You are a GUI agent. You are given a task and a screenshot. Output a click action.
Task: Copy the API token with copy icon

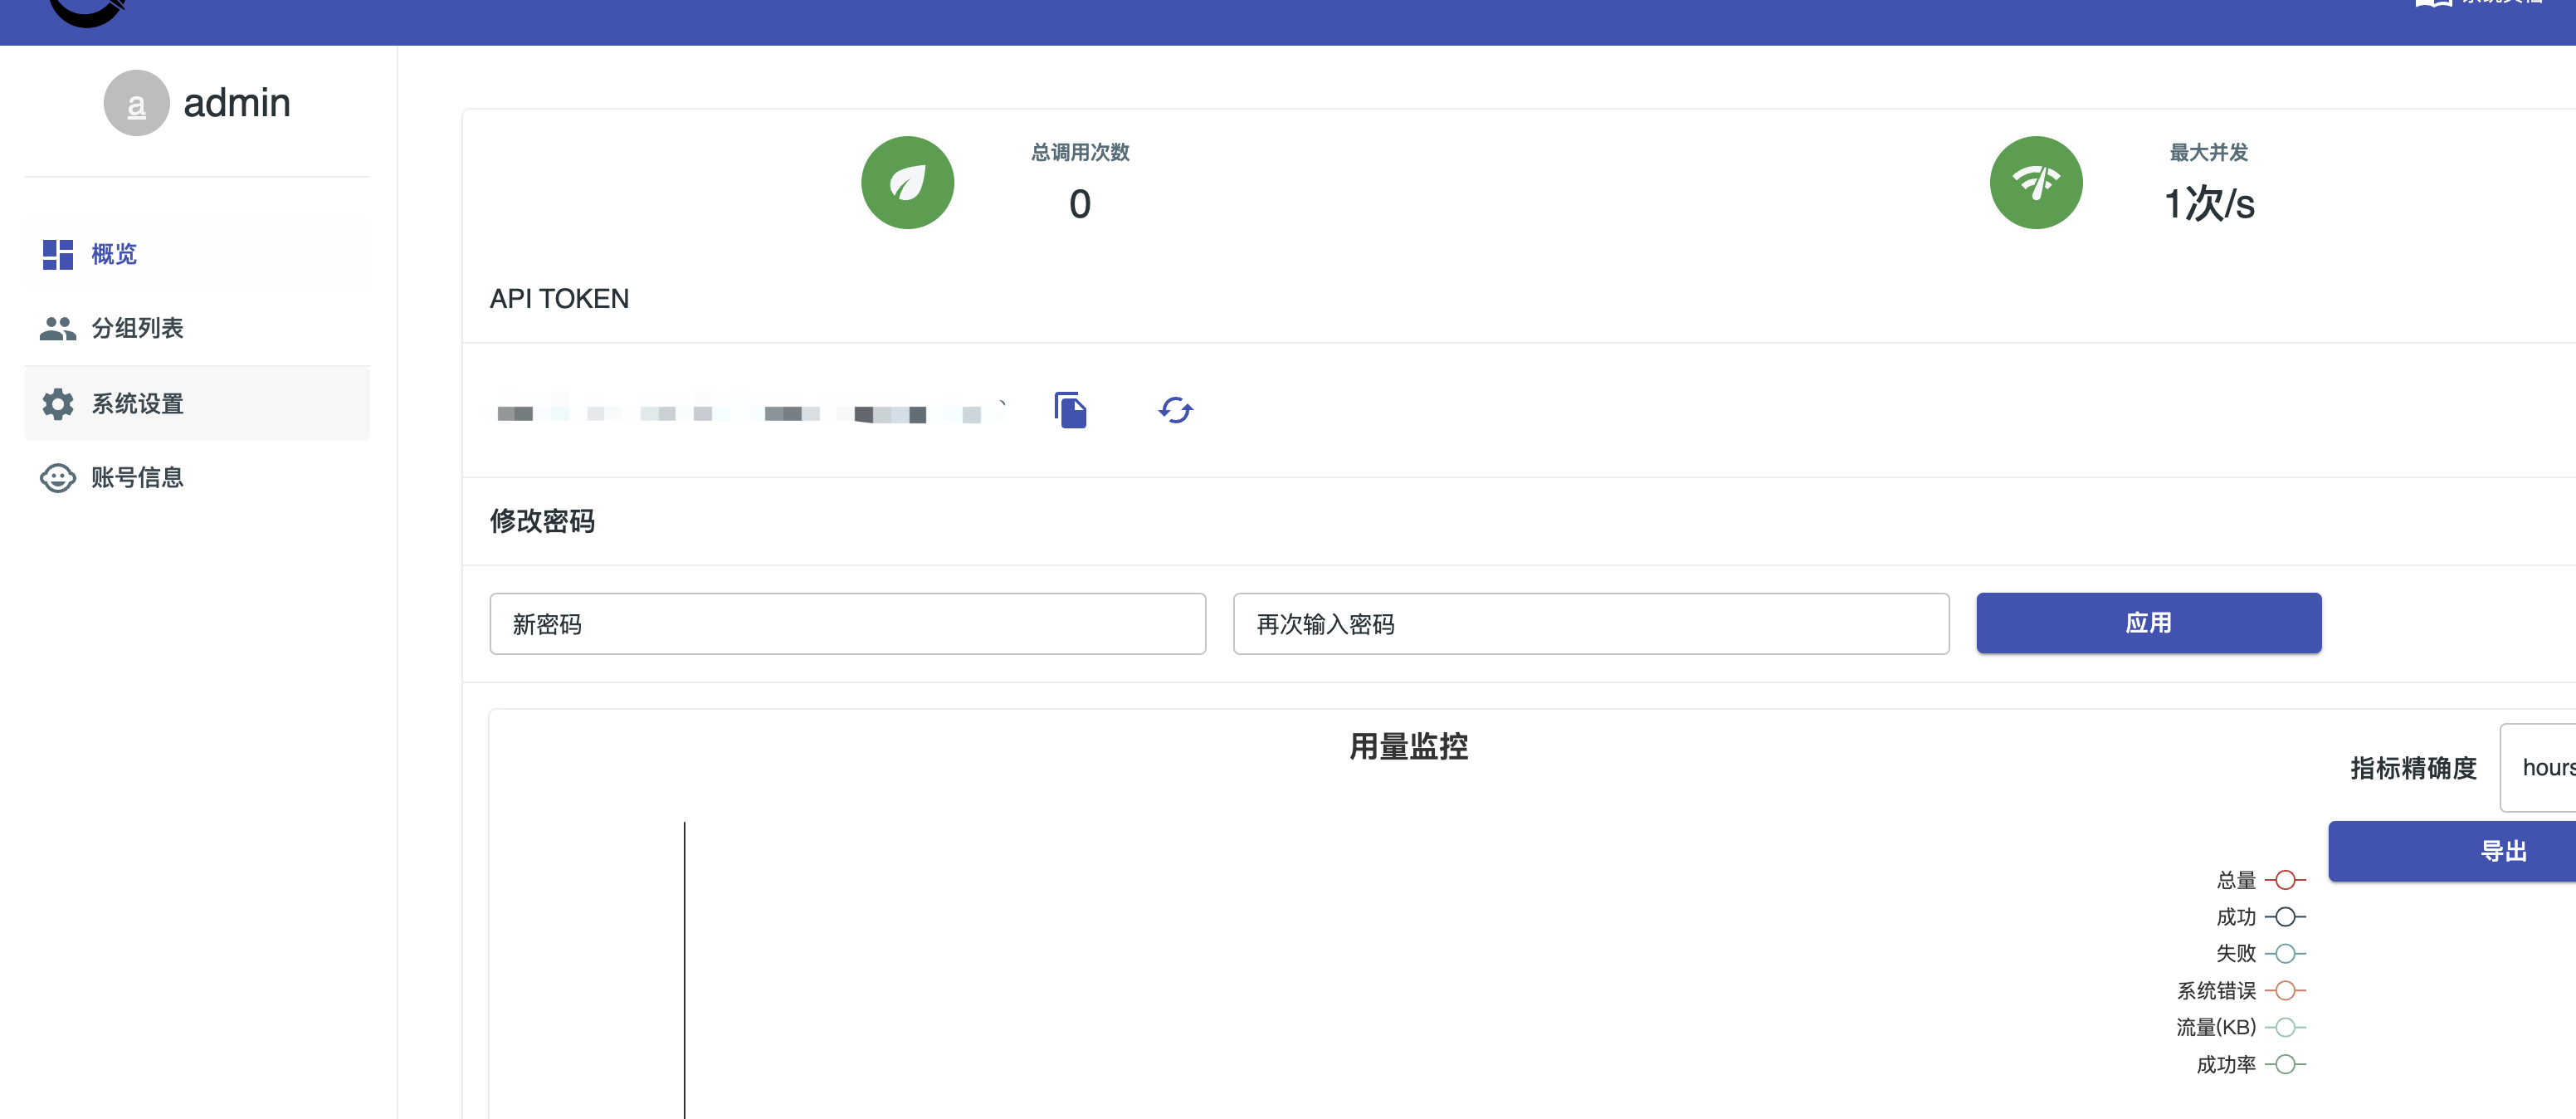[1070, 410]
